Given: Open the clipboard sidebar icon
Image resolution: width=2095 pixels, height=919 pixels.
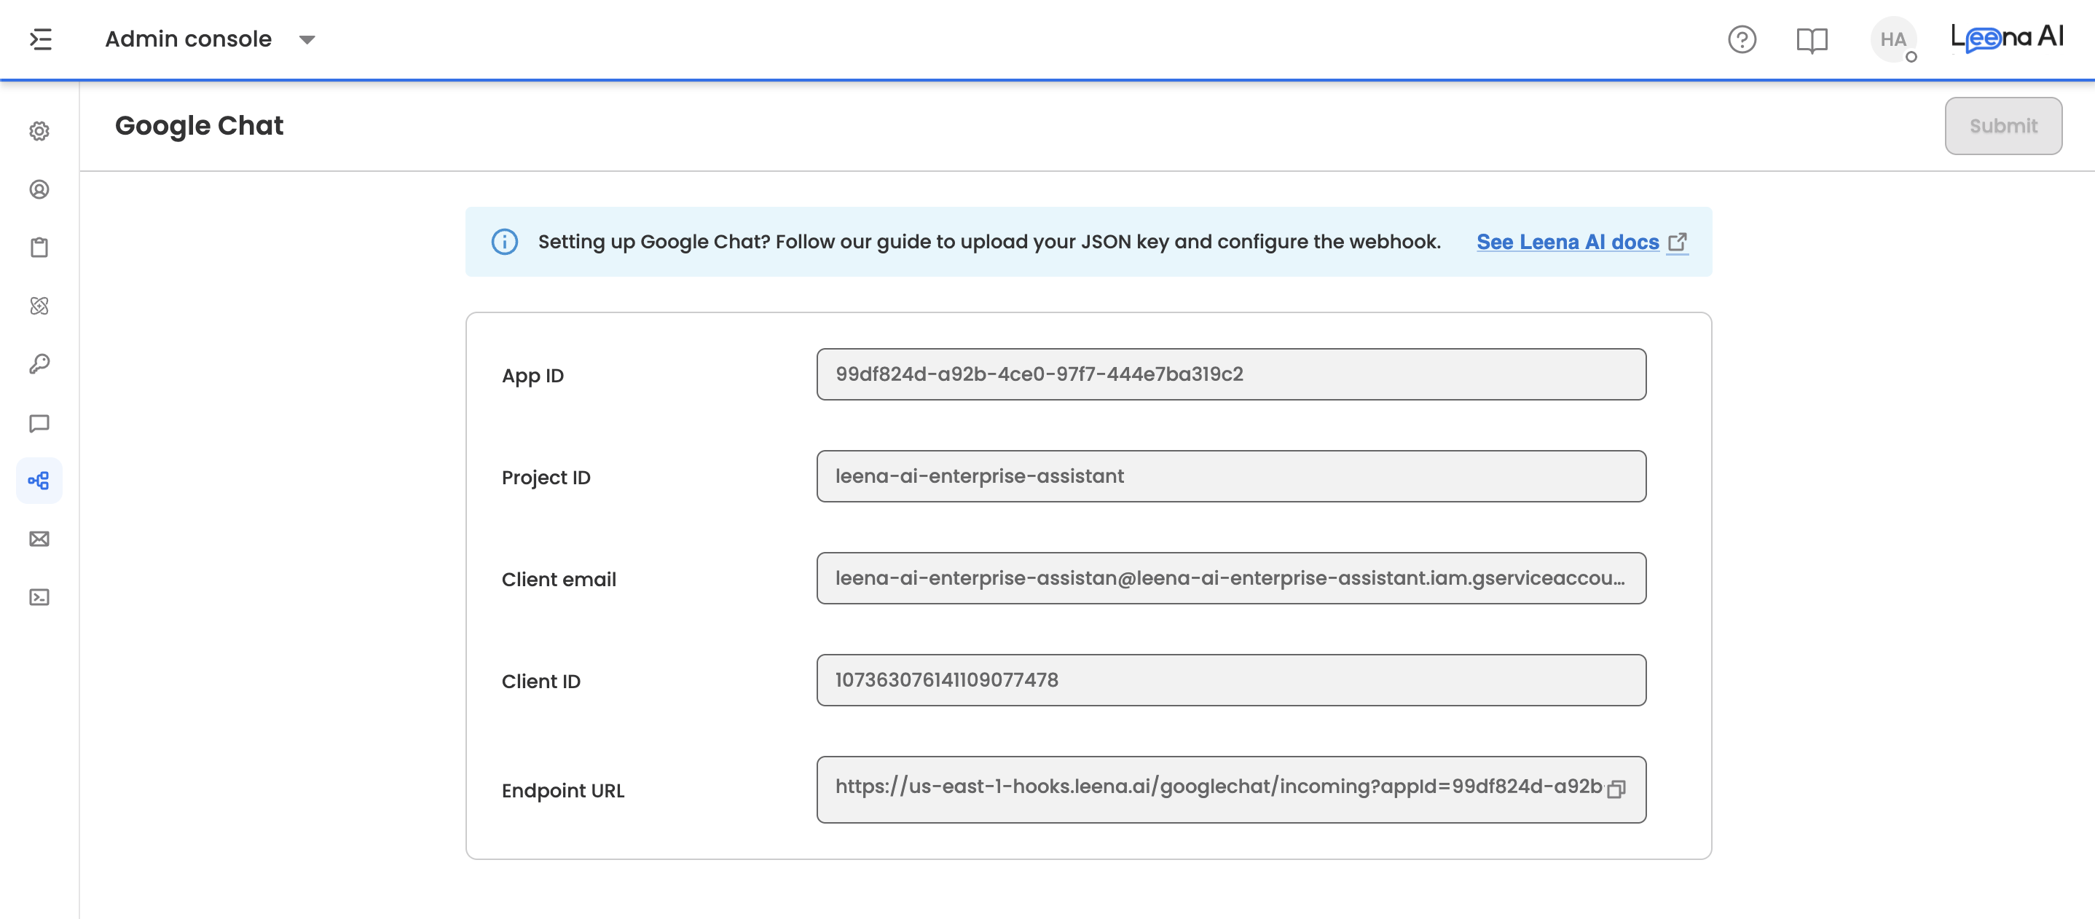Looking at the screenshot, I should click(x=39, y=248).
